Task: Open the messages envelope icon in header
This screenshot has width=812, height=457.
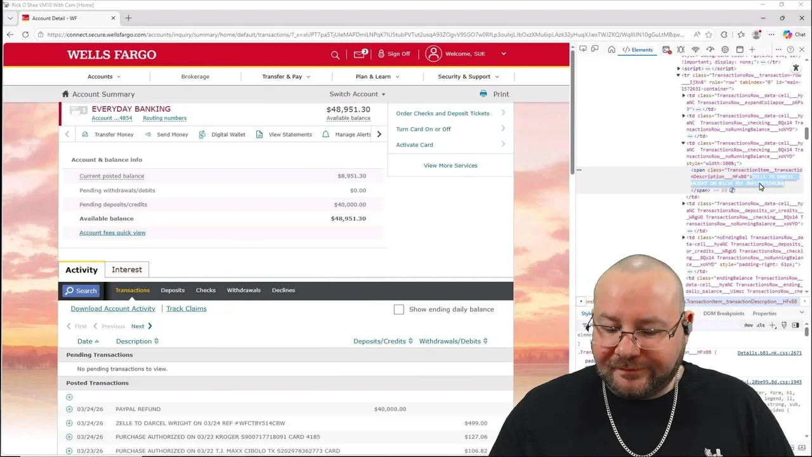Action: coord(360,54)
